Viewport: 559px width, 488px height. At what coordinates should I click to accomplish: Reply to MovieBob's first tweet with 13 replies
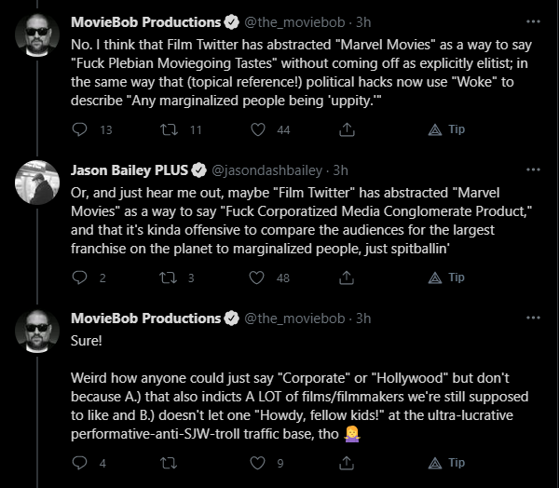tap(79, 129)
